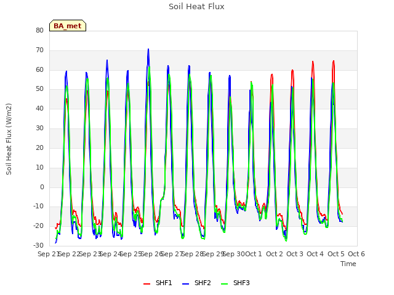The height and width of the screenshot is (295, 394).
Task: Click the 40 y-axis tick label
Action: (x=39, y=109)
